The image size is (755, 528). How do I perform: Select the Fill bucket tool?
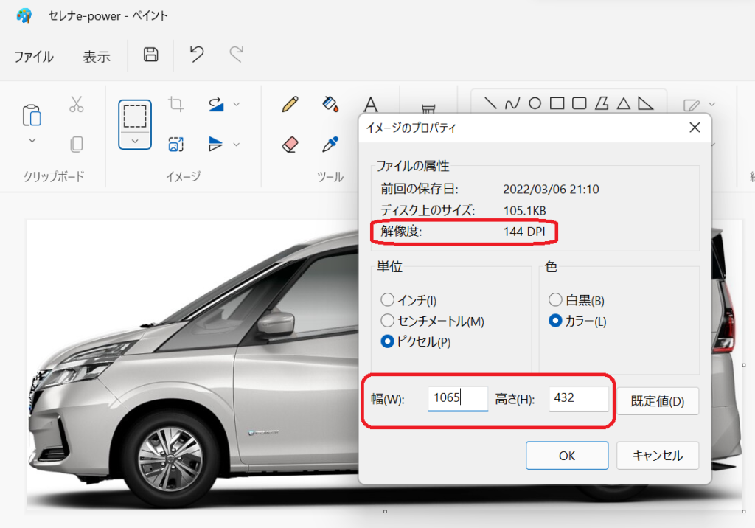[330, 104]
